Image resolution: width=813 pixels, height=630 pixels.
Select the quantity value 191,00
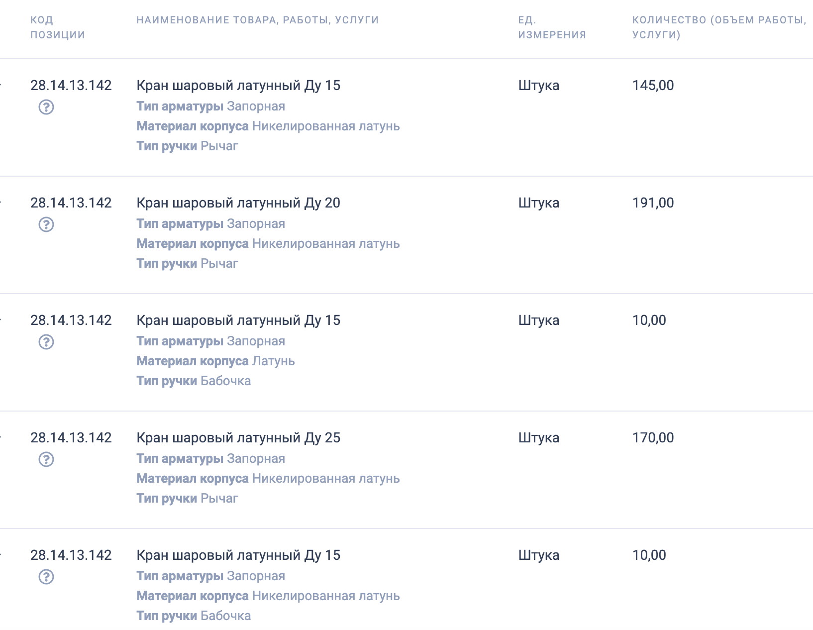[653, 203]
